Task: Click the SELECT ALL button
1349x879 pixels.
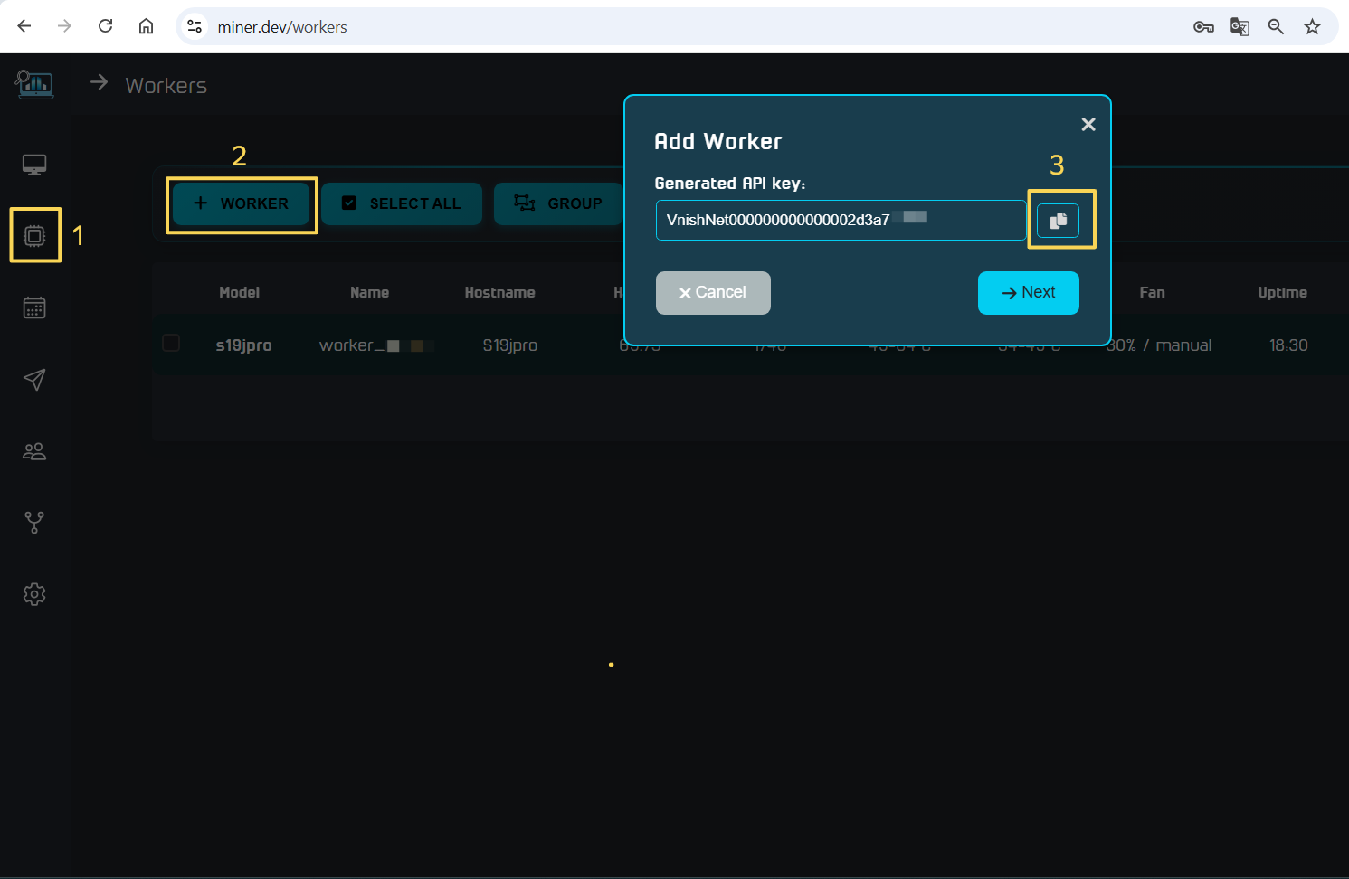Action: click(402, 203)
